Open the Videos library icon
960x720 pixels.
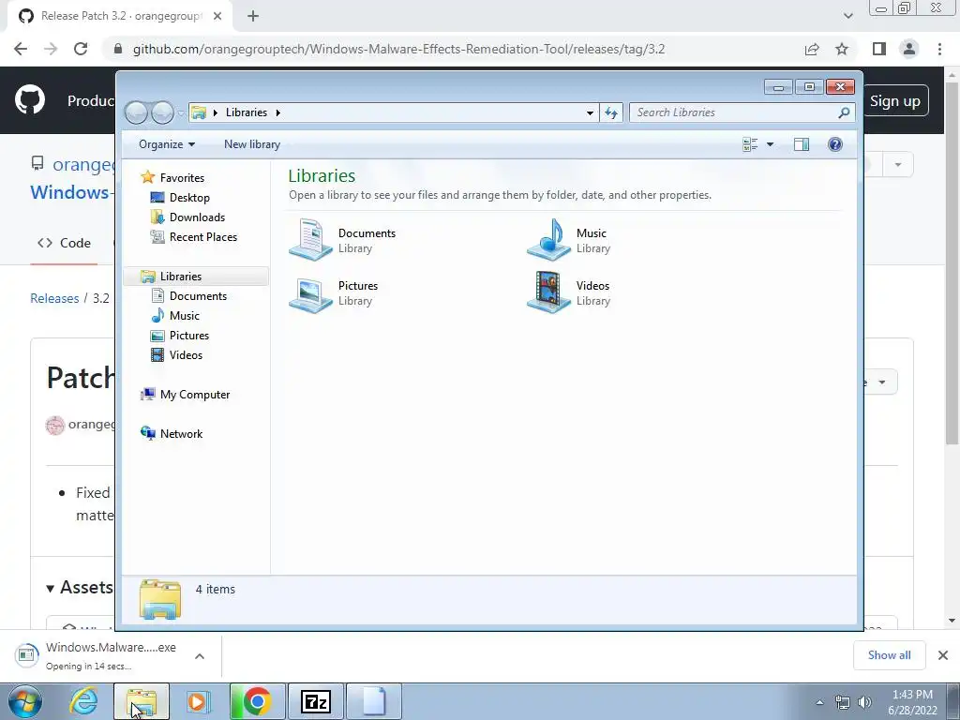(548, 292)
